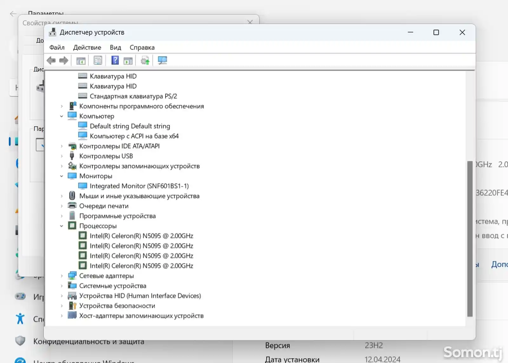Open the Файл menu
The width and height of the screenshot is (508, 363).
57,47
